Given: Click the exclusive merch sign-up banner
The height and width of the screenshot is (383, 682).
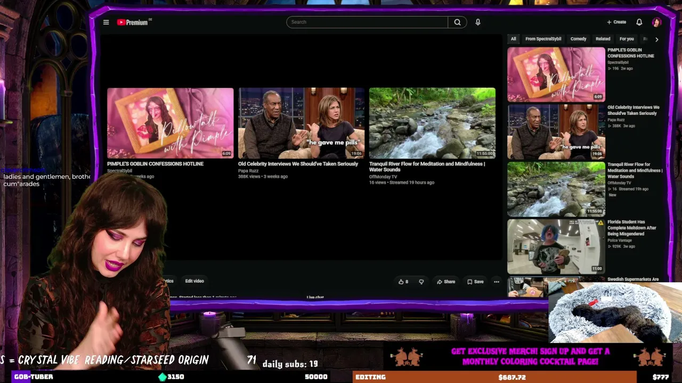Looking at the screenshot, I should click(x=530, y=356).
